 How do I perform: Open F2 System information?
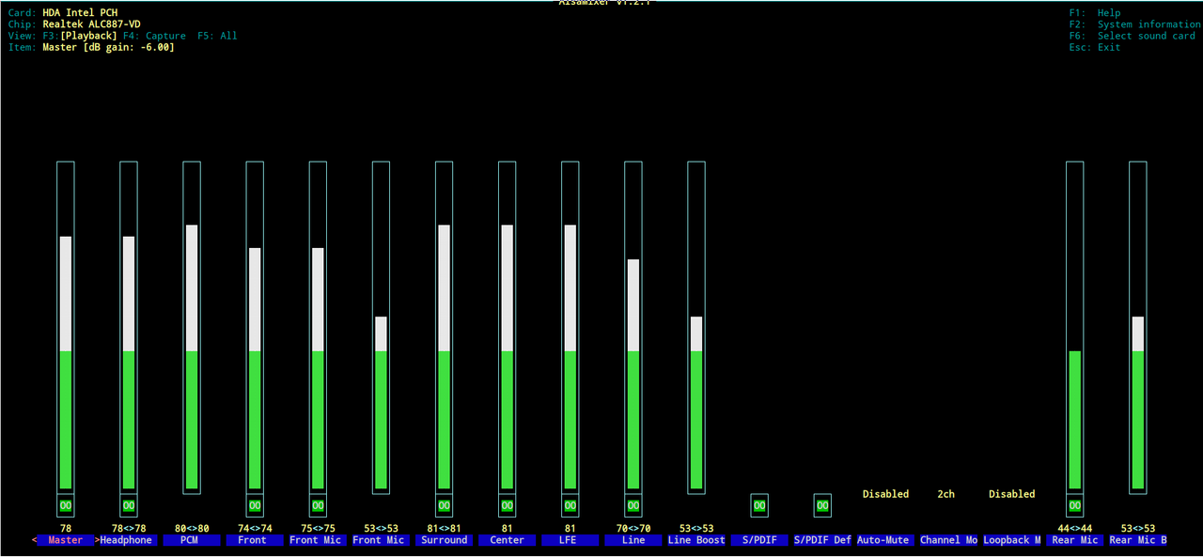[1135, 24]
